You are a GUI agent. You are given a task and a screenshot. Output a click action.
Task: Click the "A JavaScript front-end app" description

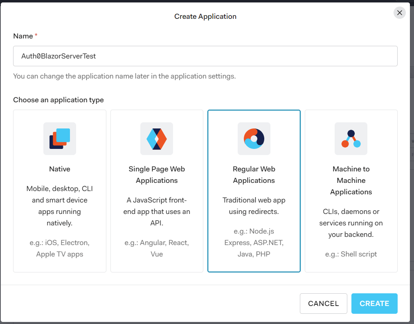point(157,211)
